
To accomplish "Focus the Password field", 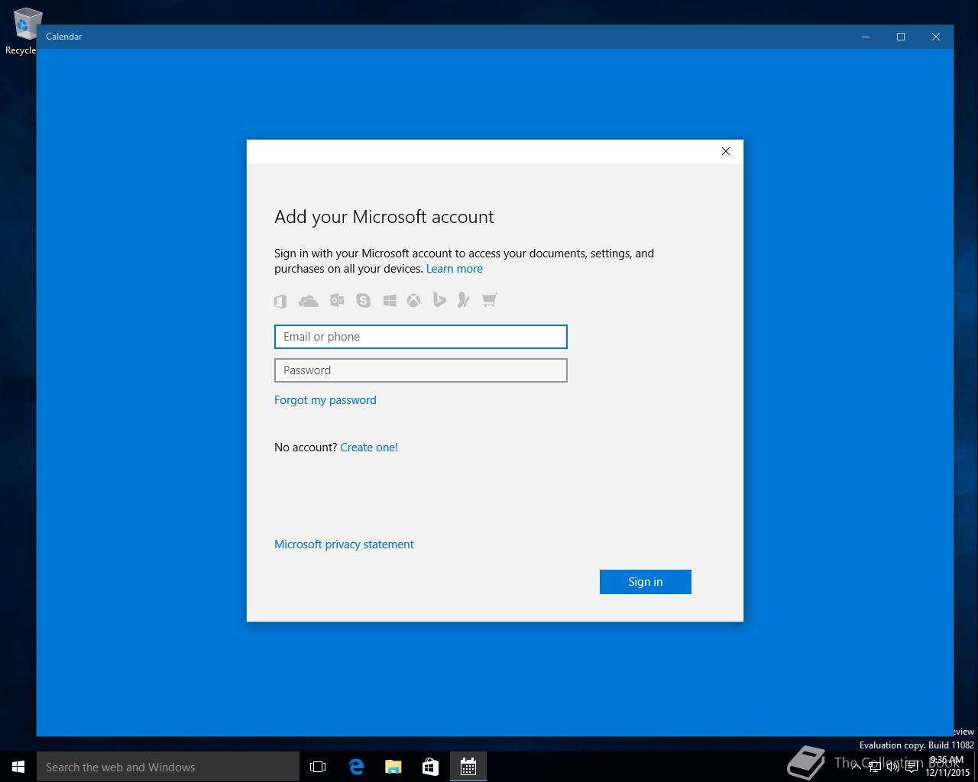I will 421,370.
